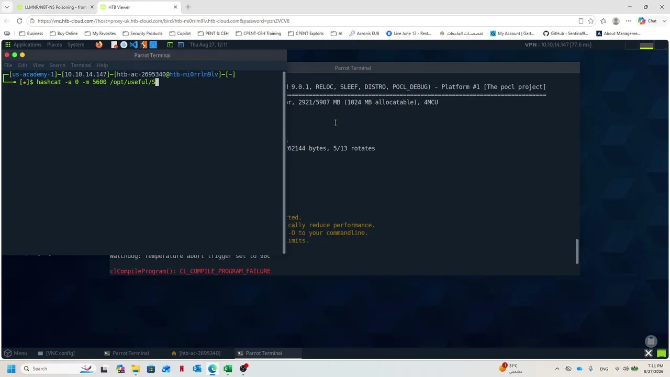Click the Windows taskbar Search box
Viewport: 670px width, 377px height.
tap(58, 369)
